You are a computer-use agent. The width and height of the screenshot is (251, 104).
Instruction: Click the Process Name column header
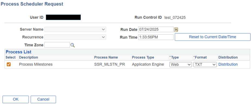click(x=106, y=57)
